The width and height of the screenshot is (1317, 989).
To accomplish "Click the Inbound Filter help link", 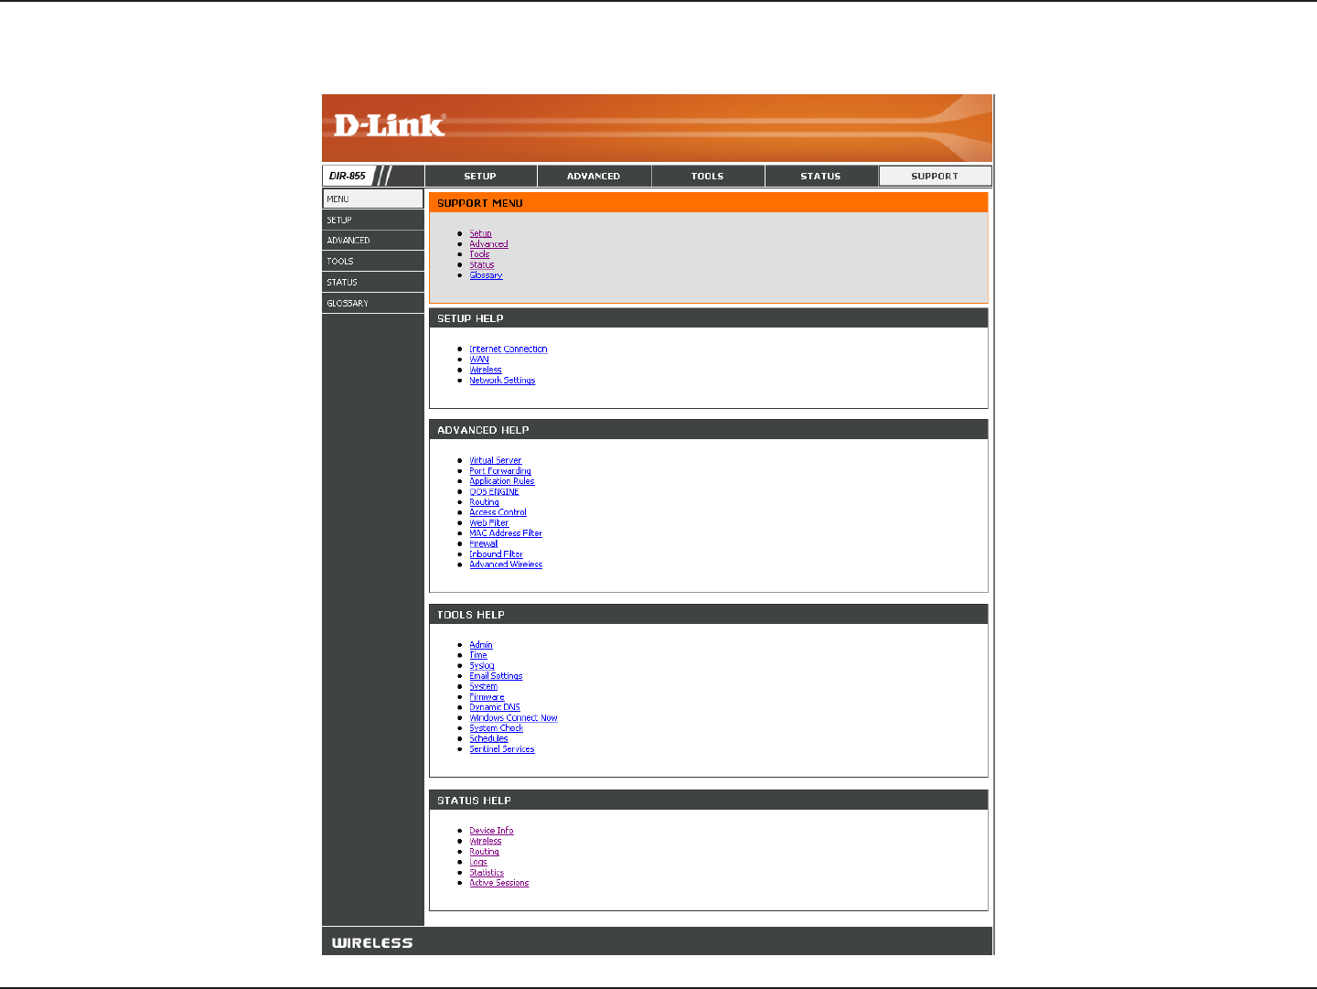I will pyautogui.click(x=496, y=554).
